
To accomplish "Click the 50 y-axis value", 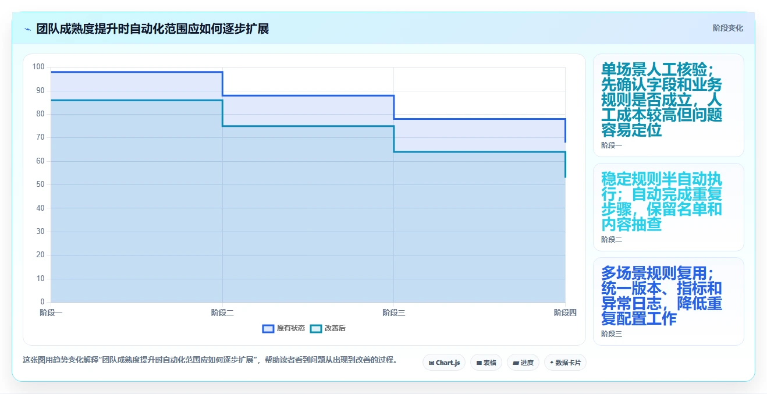I will 40,184.
